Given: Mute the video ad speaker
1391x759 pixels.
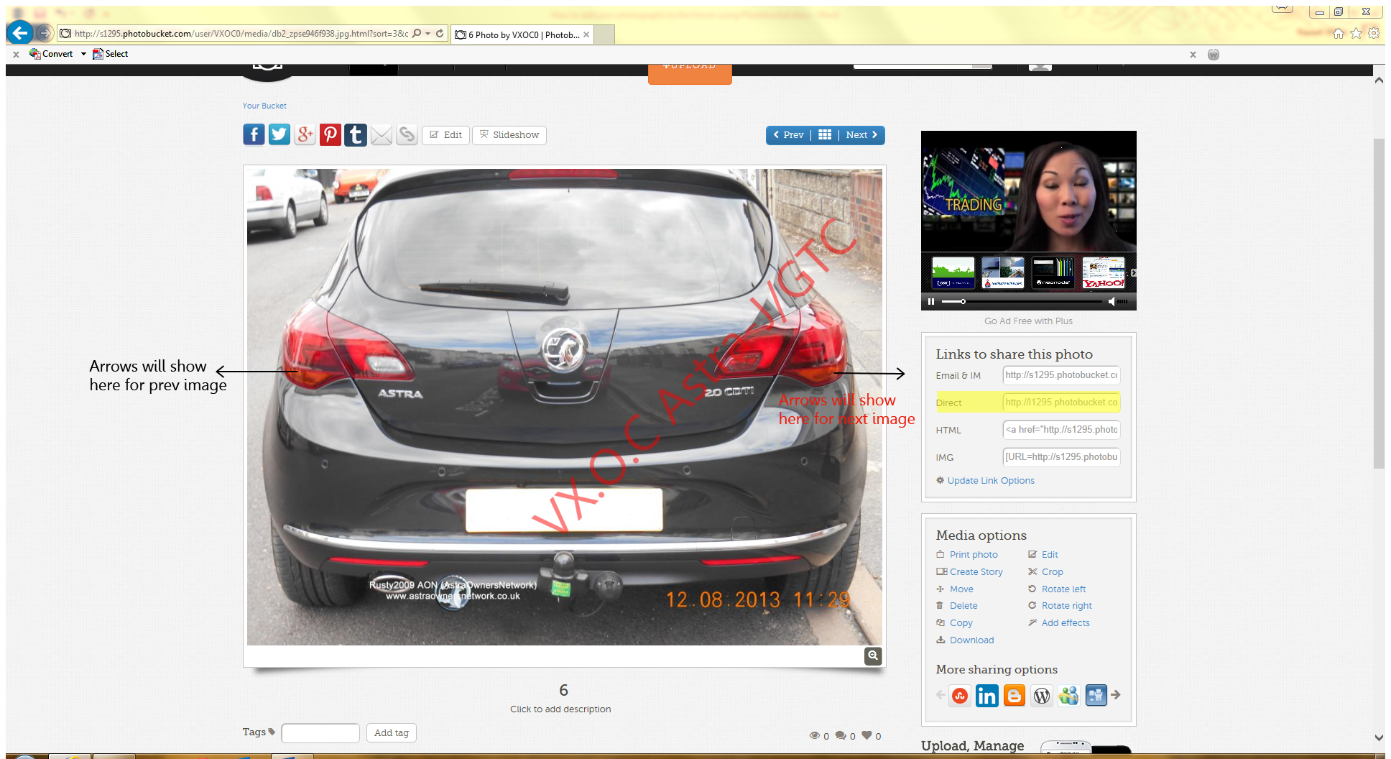Looking at the screenshot, I should 1112,301.
